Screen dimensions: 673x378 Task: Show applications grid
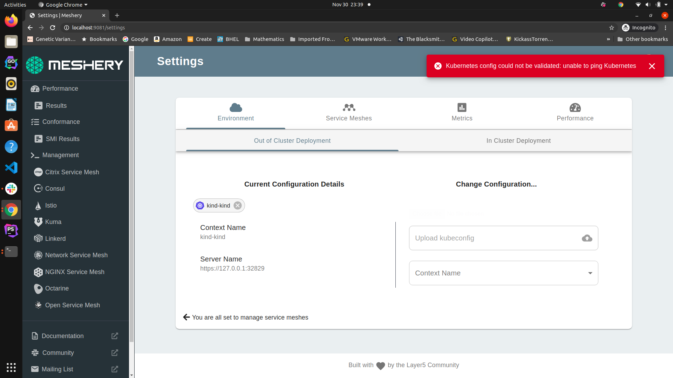(x=11, y=367)
